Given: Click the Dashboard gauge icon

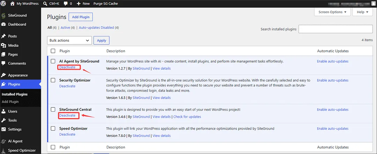Looking at the screenshot, I should tap(3, 24).
